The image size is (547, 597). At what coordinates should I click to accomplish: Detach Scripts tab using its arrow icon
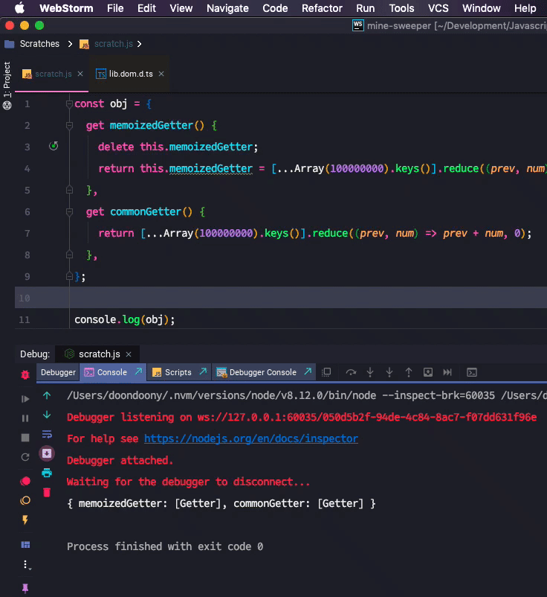pyautogui.click(x=204, y=371)
